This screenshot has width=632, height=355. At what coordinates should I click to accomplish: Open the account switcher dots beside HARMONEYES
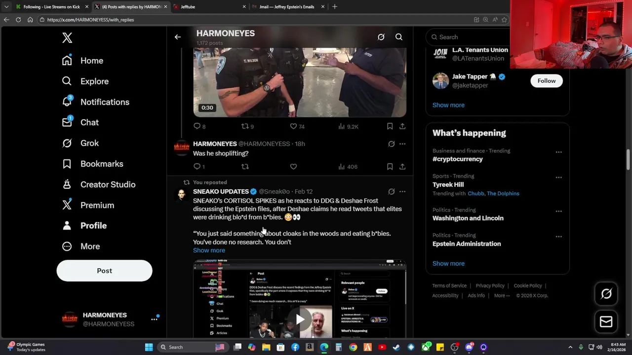(x=154, y=319)
